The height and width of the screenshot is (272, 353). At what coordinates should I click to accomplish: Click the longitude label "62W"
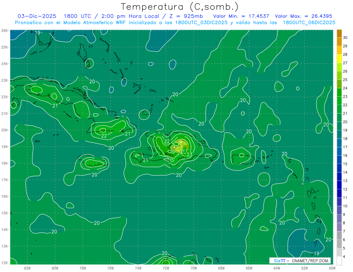(304, 268)
